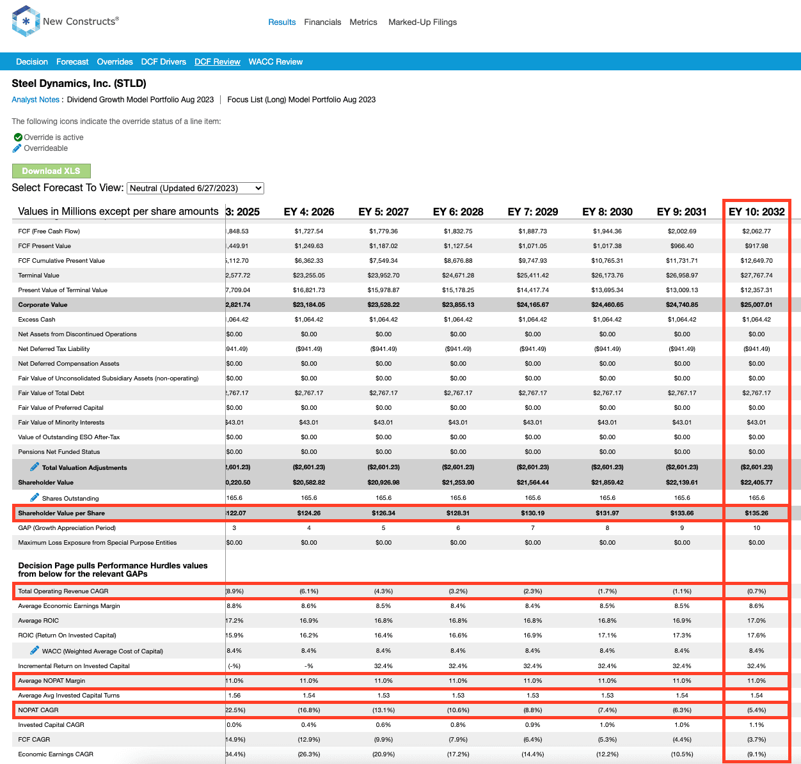
Task: Click the 'Excess Cash' row label
Action: [36, 320]
